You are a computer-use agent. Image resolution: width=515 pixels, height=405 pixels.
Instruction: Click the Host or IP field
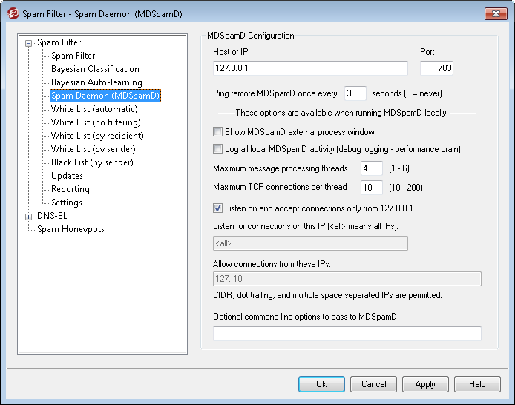pos(310,68)
